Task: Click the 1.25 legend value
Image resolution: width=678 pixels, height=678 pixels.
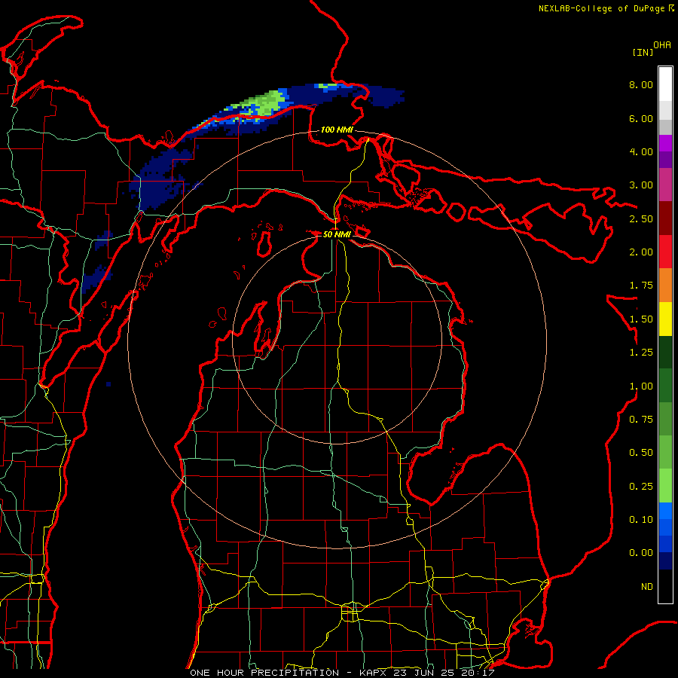Action: point(641,353)
